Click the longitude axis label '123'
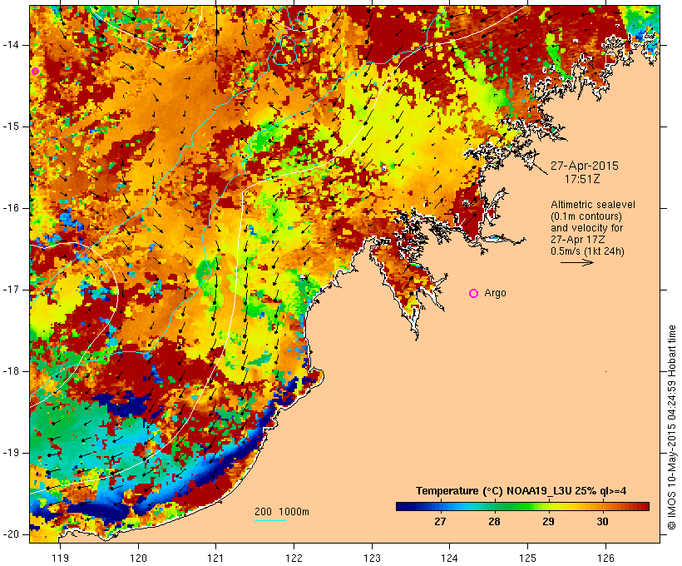This screenshot has width=682, height=566. point(372,558)
